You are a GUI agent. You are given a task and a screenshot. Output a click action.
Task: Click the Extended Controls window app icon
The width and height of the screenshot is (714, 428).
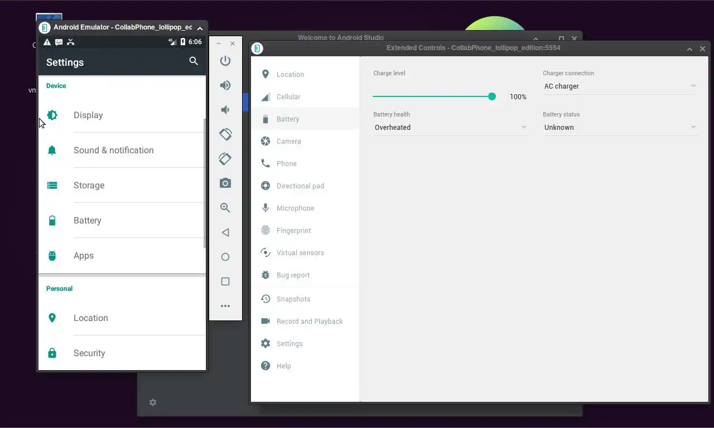(257, 48)
